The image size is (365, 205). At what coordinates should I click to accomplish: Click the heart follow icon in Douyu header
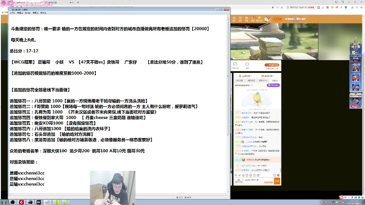tap(240, 19)
